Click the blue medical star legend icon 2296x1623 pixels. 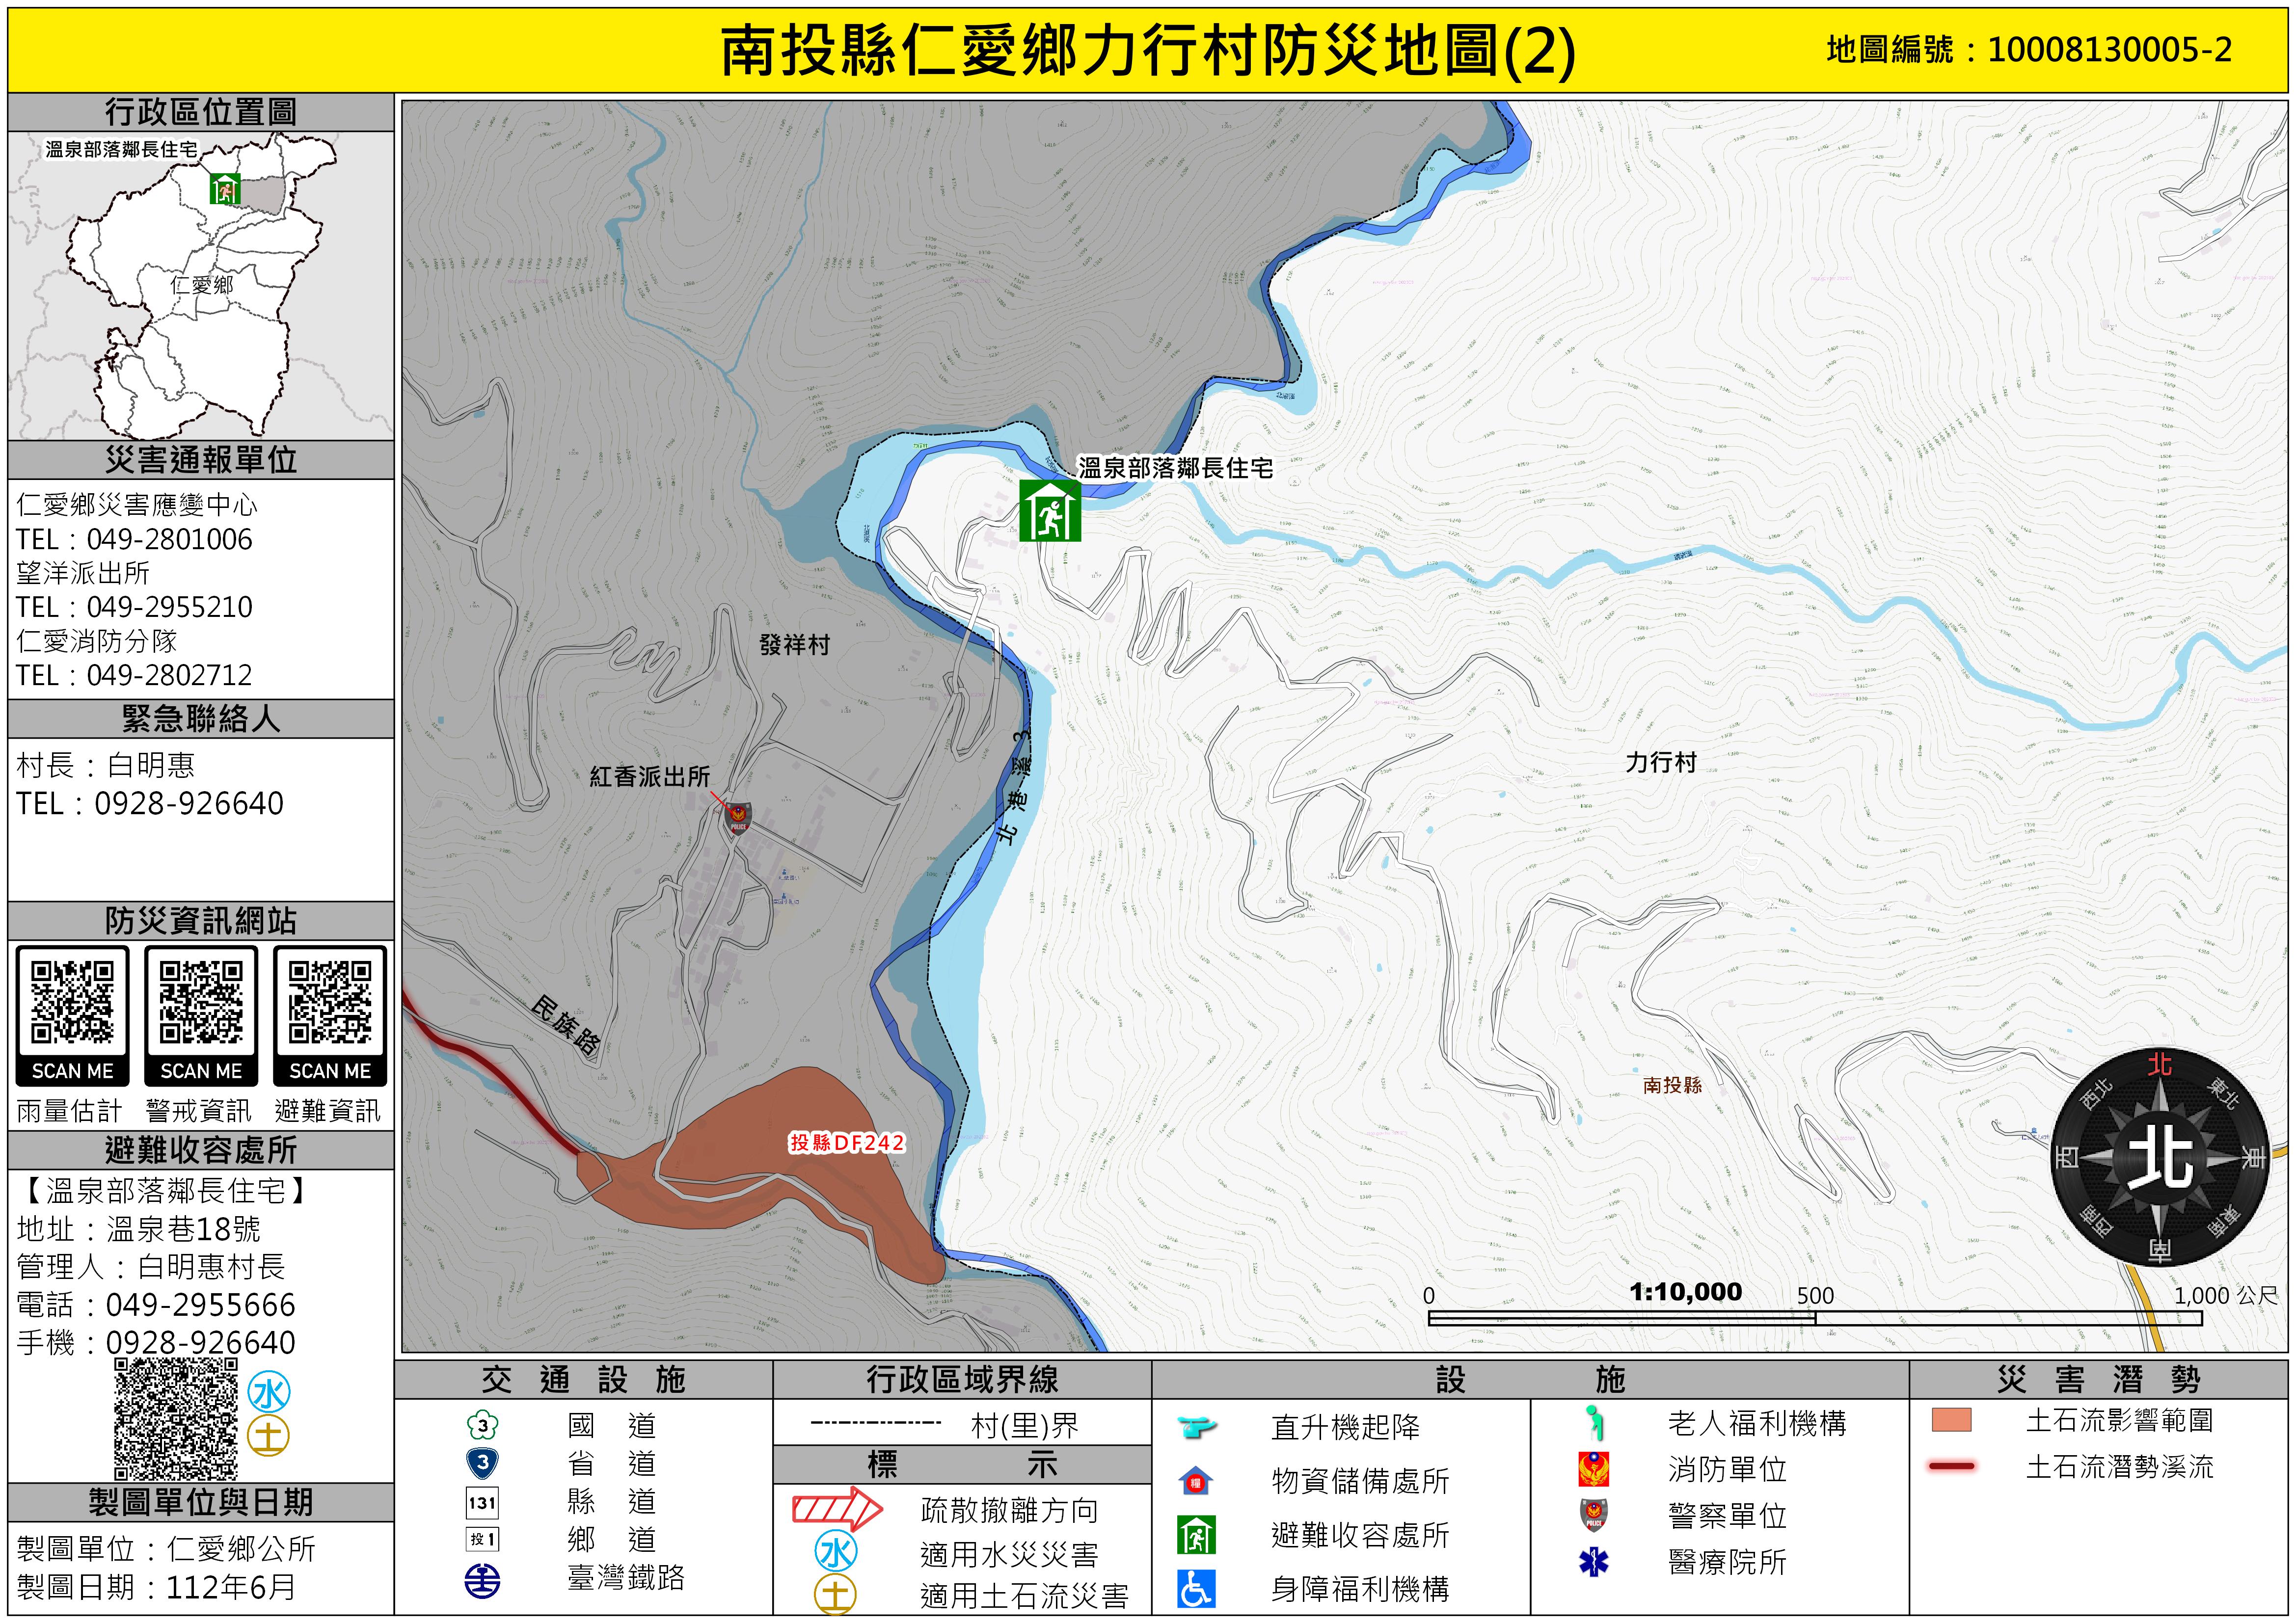[x=1593, y=1562]
